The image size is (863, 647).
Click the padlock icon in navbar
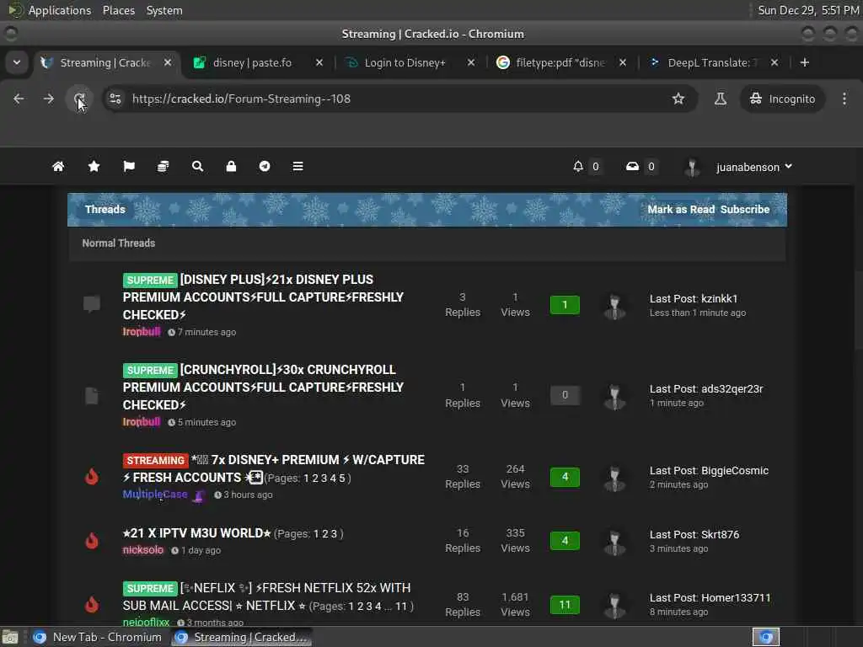pyautogui.click(x=231, y=166)
